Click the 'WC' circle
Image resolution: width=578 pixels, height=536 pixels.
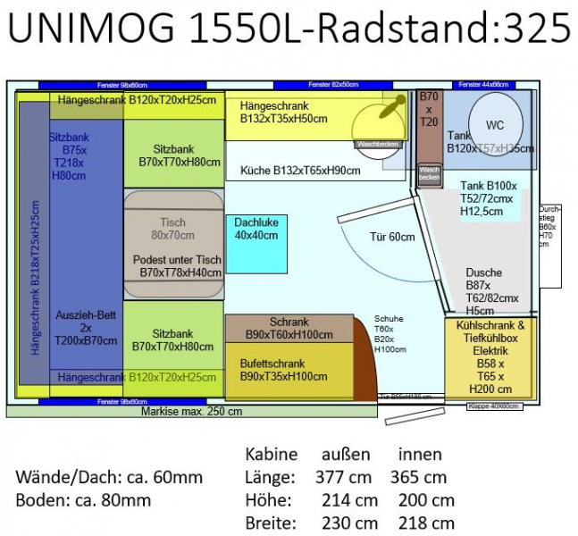pyautogui.click(x=496, y=124)
